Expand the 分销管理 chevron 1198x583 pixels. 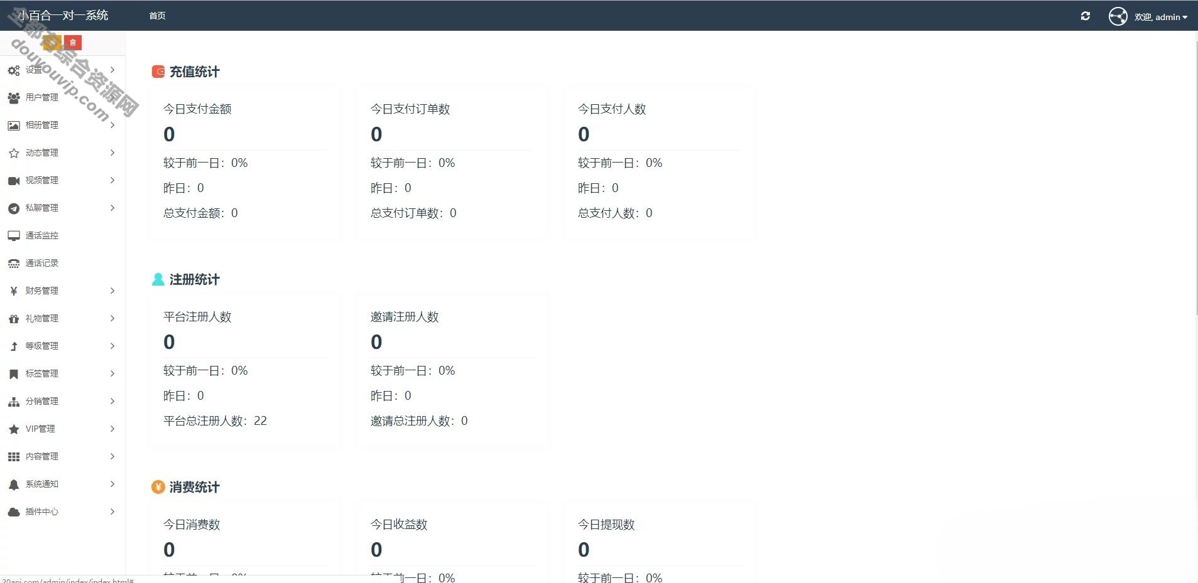[112, 401]
